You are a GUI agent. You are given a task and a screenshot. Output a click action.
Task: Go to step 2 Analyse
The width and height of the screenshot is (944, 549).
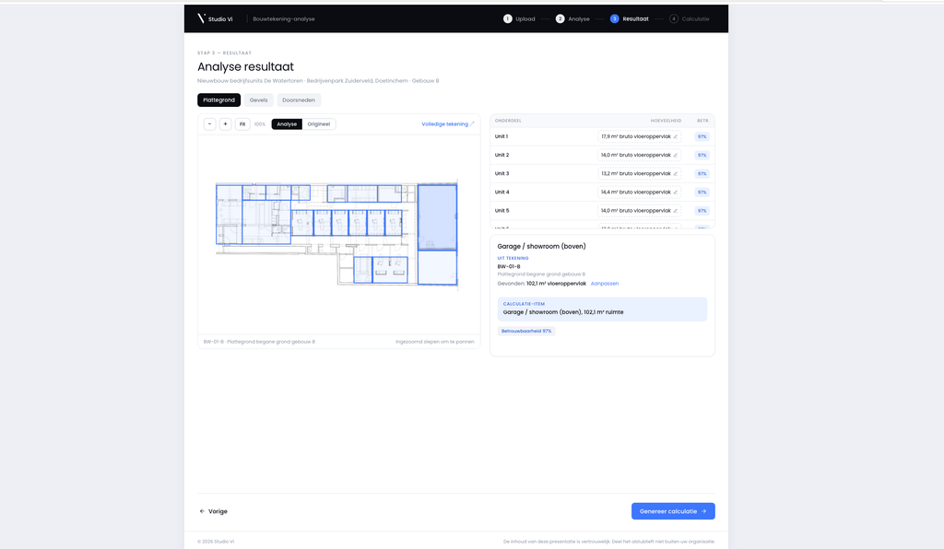pos(572,18)
